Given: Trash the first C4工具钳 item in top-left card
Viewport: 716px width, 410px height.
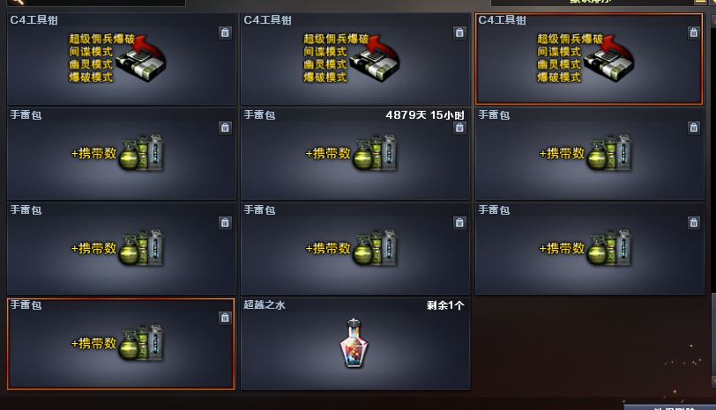Looking at the screenshot, I should [x=225, y=33].
